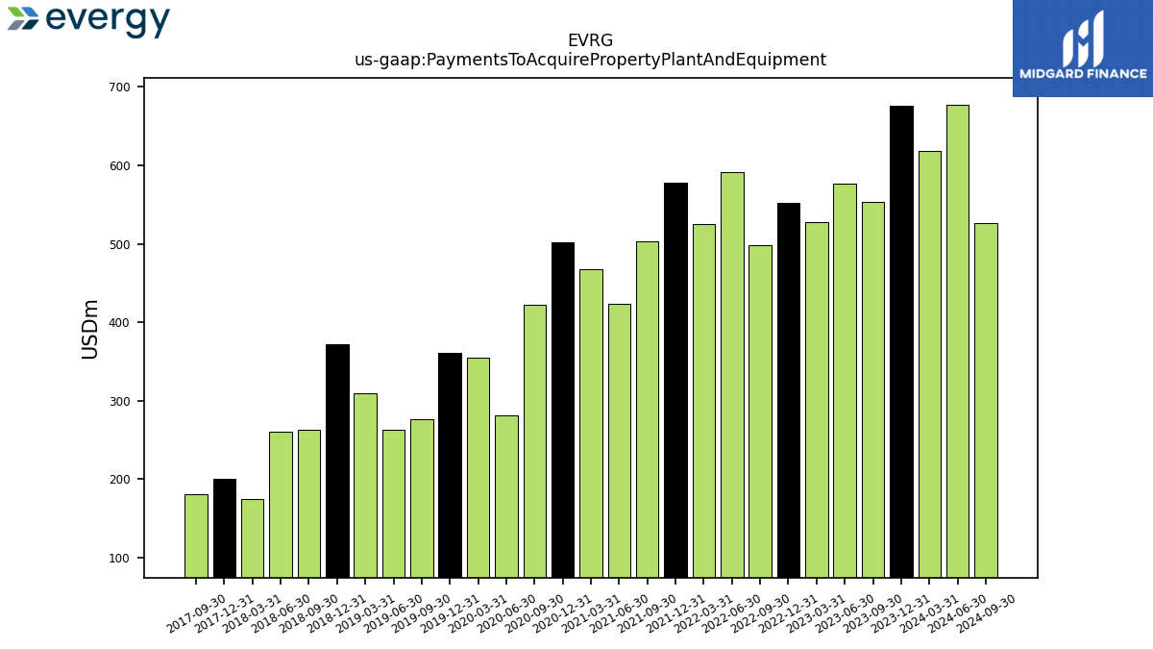Select the green bar for 2019-03-31
This screenshot has width=1153, height=649.
(365, 486)
